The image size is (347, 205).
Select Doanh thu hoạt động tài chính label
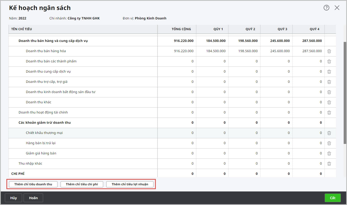point(43,112)
